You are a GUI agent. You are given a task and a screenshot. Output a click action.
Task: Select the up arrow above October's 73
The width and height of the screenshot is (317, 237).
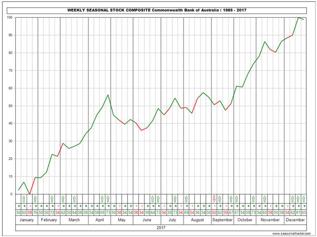pos(253,199)
